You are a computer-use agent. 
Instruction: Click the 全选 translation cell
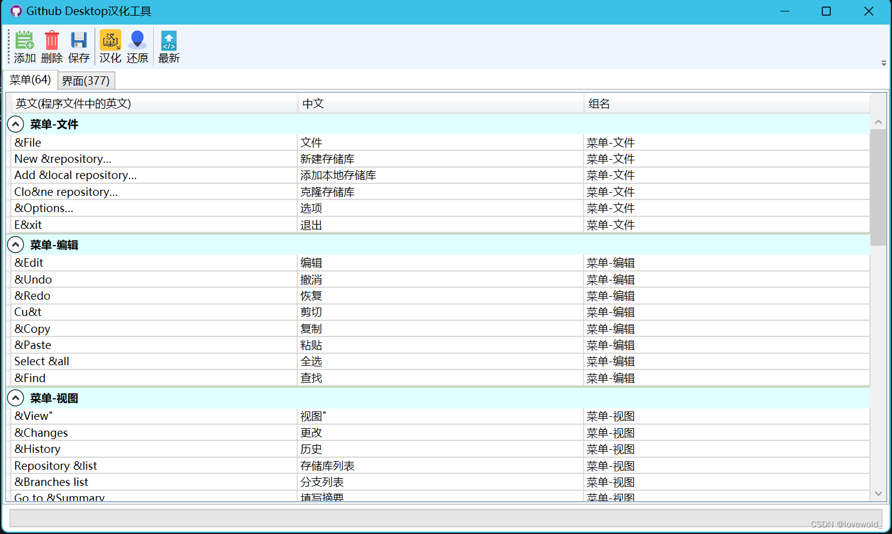point(441,362)
